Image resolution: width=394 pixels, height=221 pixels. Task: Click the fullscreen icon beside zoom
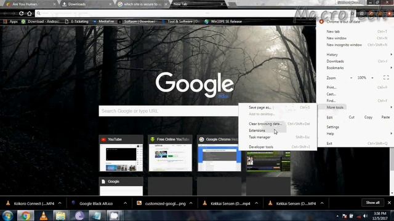click(386, 78)
